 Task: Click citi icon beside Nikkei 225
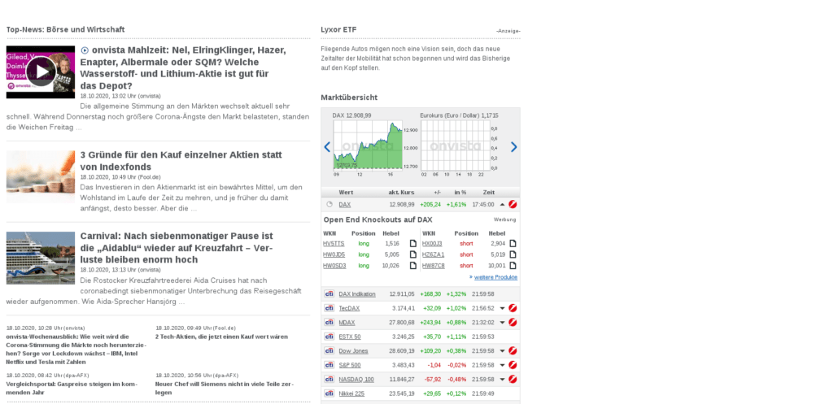click(330, 393)
